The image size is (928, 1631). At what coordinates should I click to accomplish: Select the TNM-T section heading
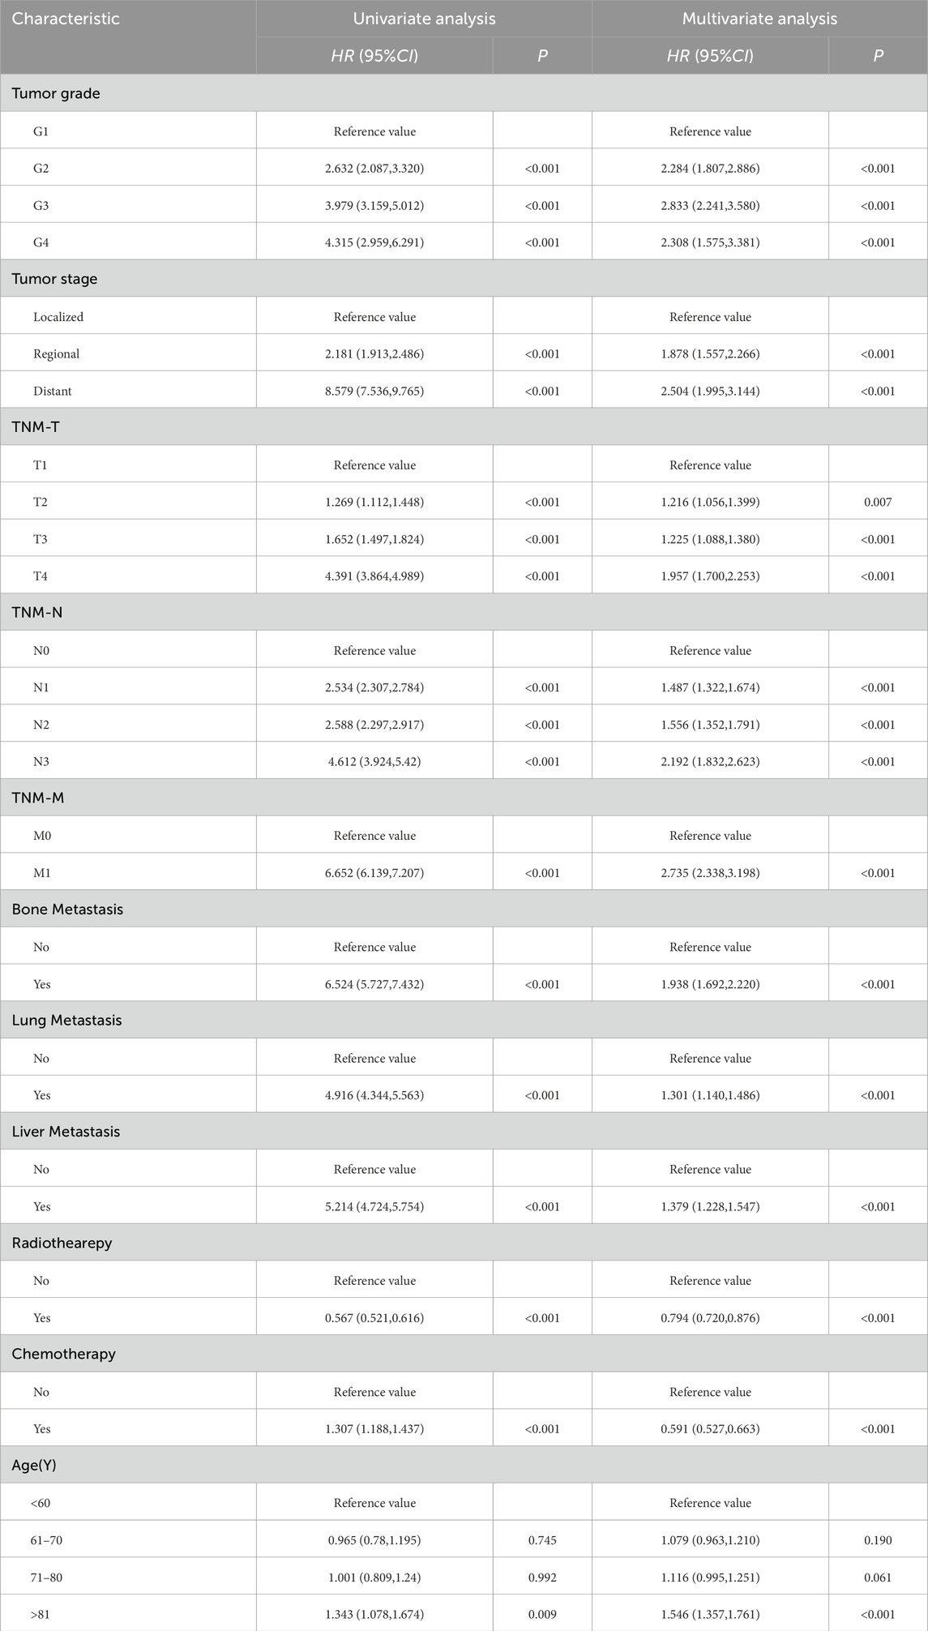pos(36,427)
